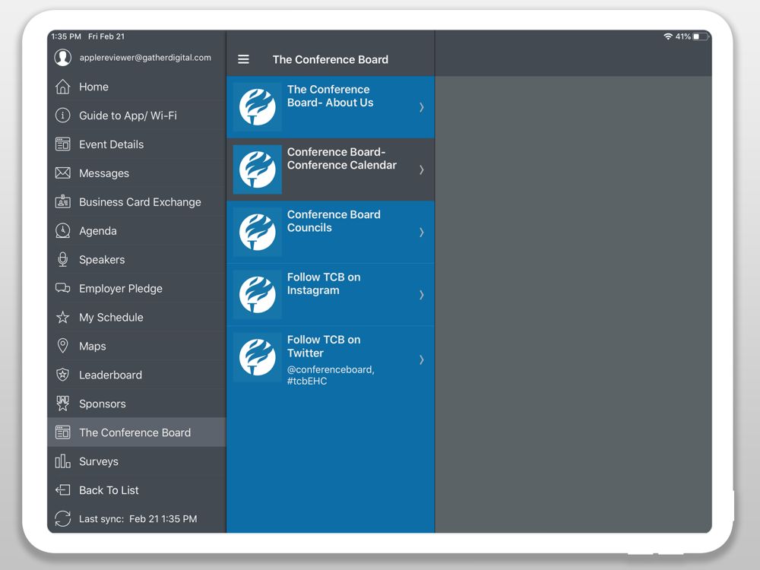Image resolution: width=760 pixels, height=570 pixels.
Task: Click the sync refresh icon
Action: pos(62,518)
